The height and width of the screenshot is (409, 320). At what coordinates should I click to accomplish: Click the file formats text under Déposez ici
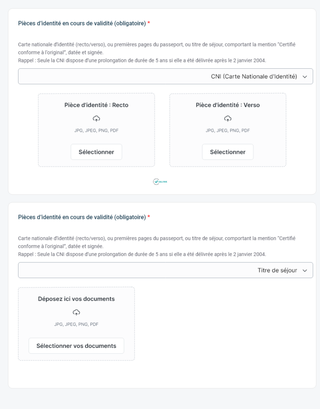(x=76, y=324)
